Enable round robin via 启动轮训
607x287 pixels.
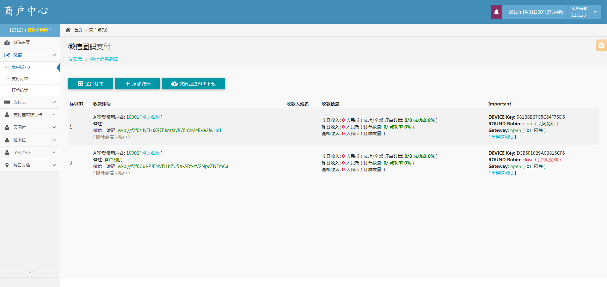pyautogui.click(x=550, y=160)
